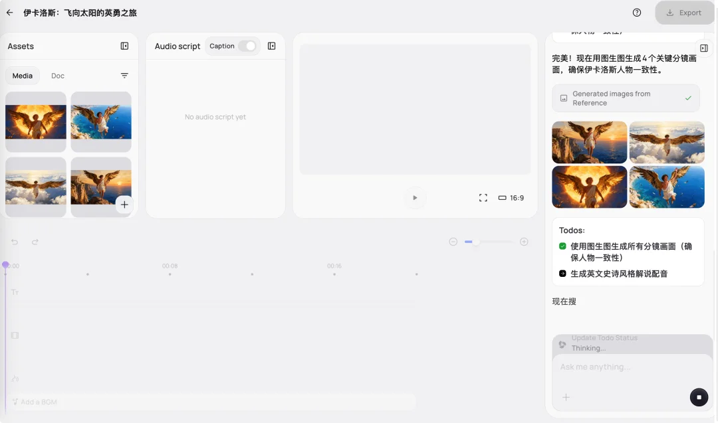Open the help question mark icon
Screen dimensions: 718x423
(x=637, y=13)
